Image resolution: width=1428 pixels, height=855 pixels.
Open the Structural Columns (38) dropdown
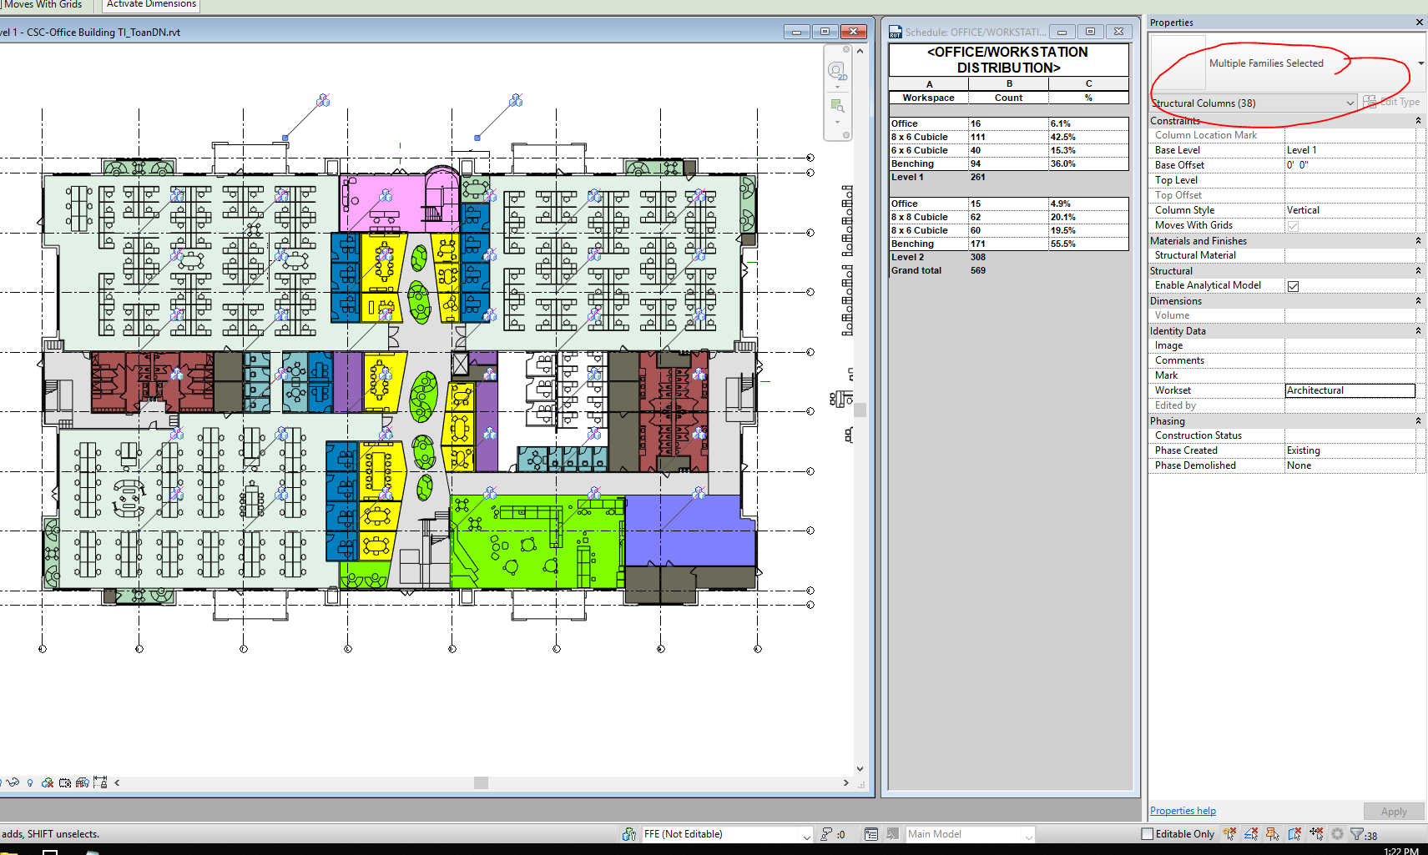click(x=1350, y=103)
